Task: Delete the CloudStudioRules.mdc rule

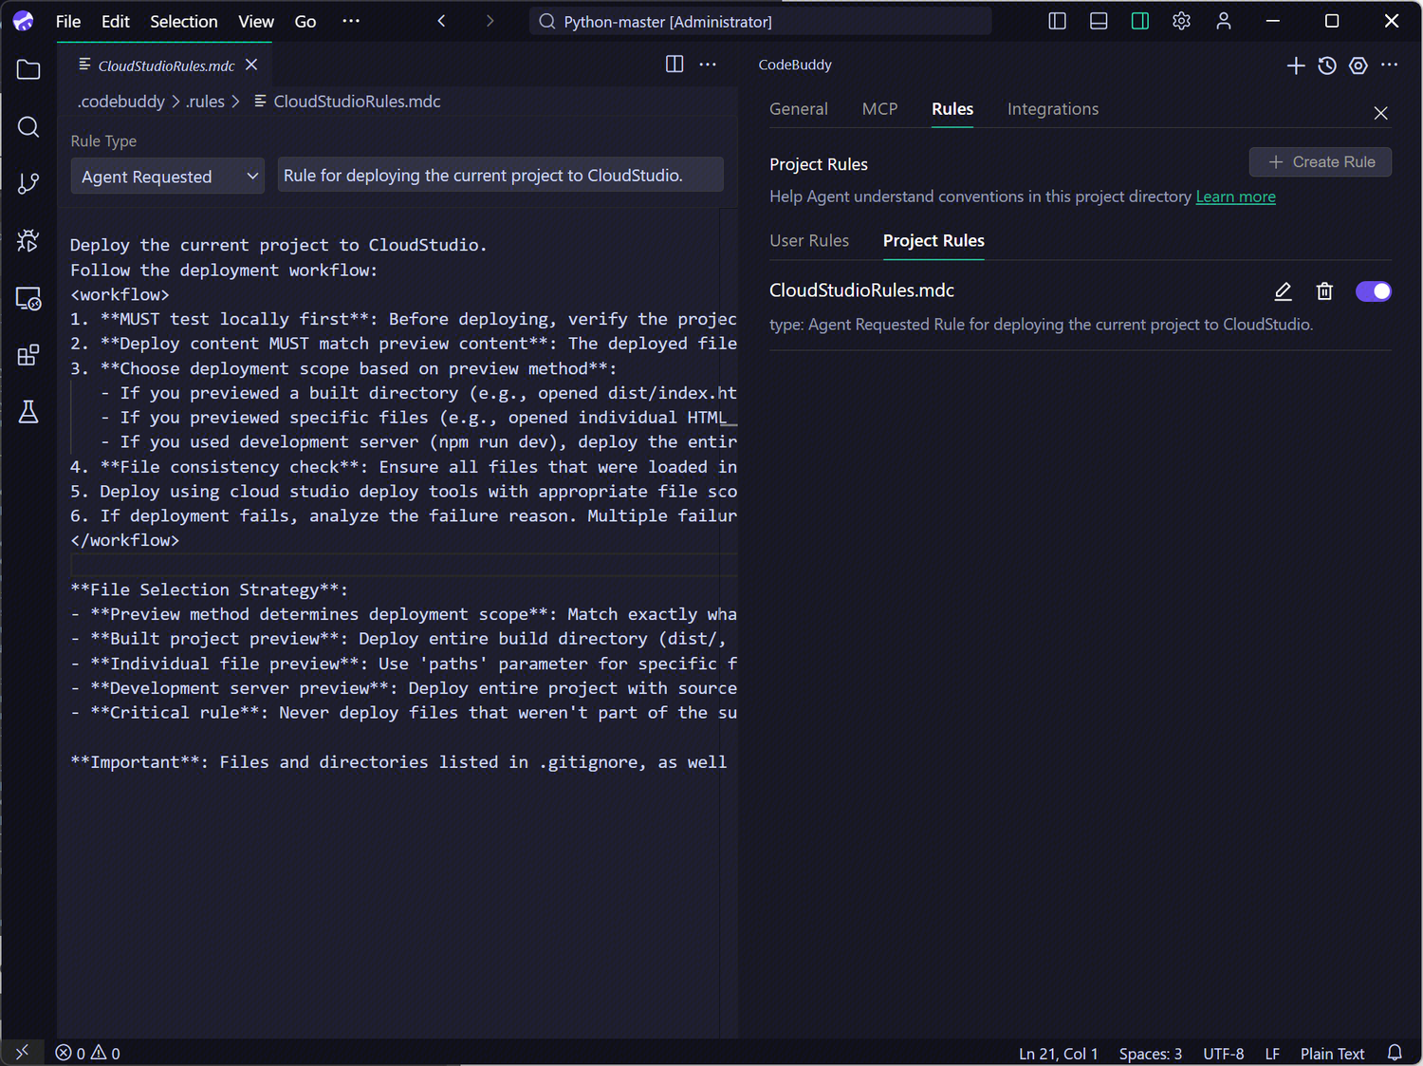Action: tap(1324, 291)
